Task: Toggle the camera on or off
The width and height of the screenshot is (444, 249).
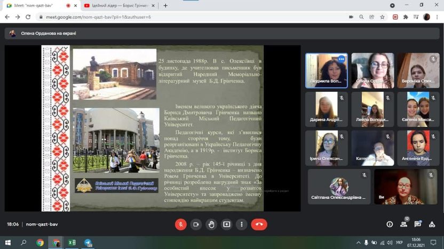Action: pyautogui.click(x=196, y=224)
